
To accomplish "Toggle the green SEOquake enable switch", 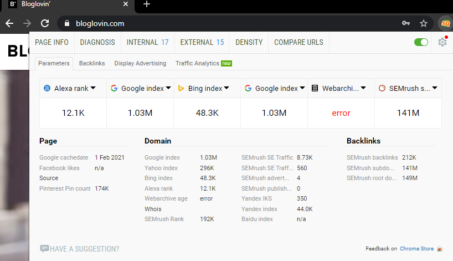I will point(421,42).
